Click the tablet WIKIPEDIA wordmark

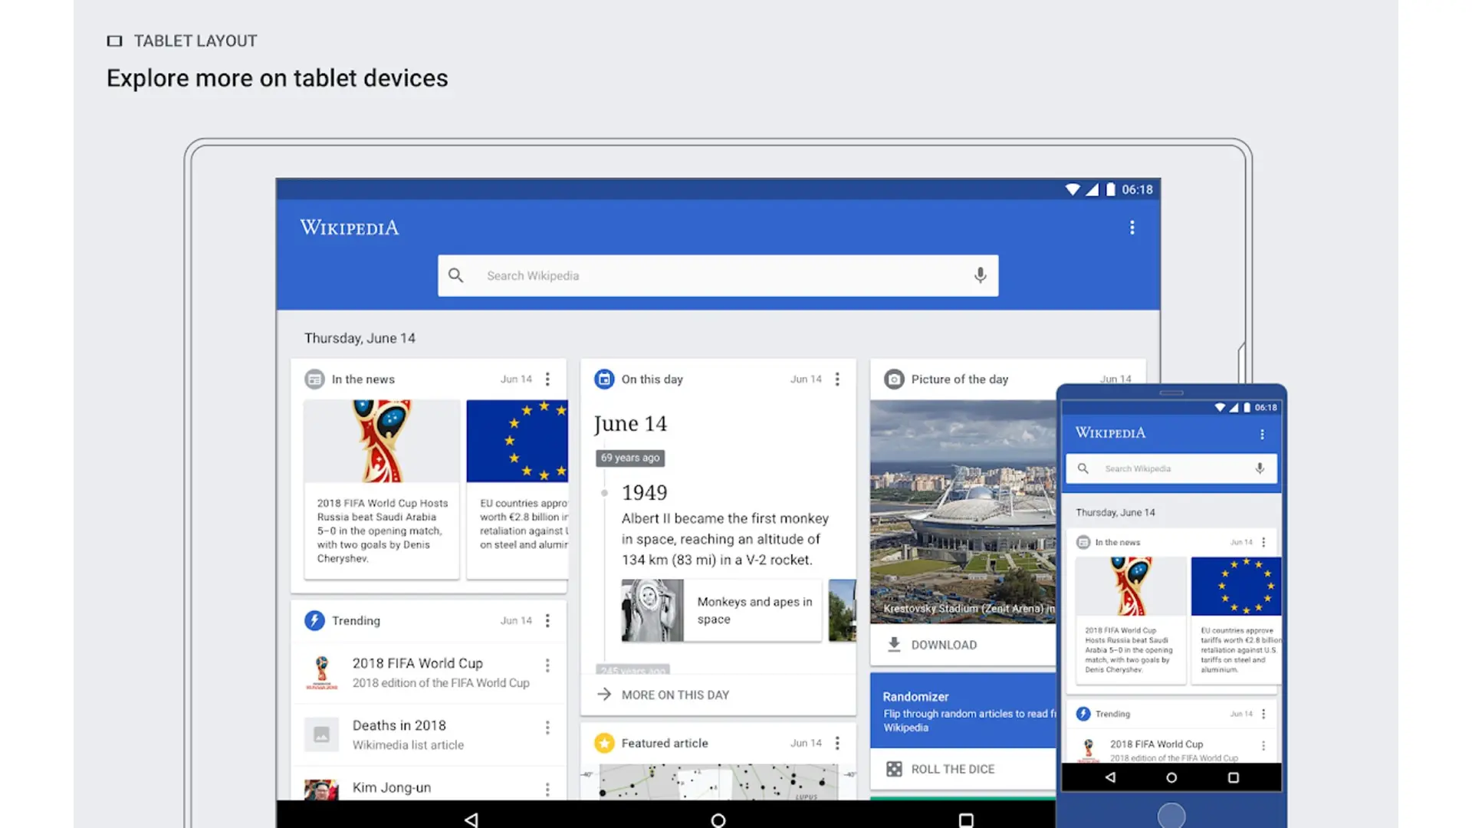coord(350,228)
